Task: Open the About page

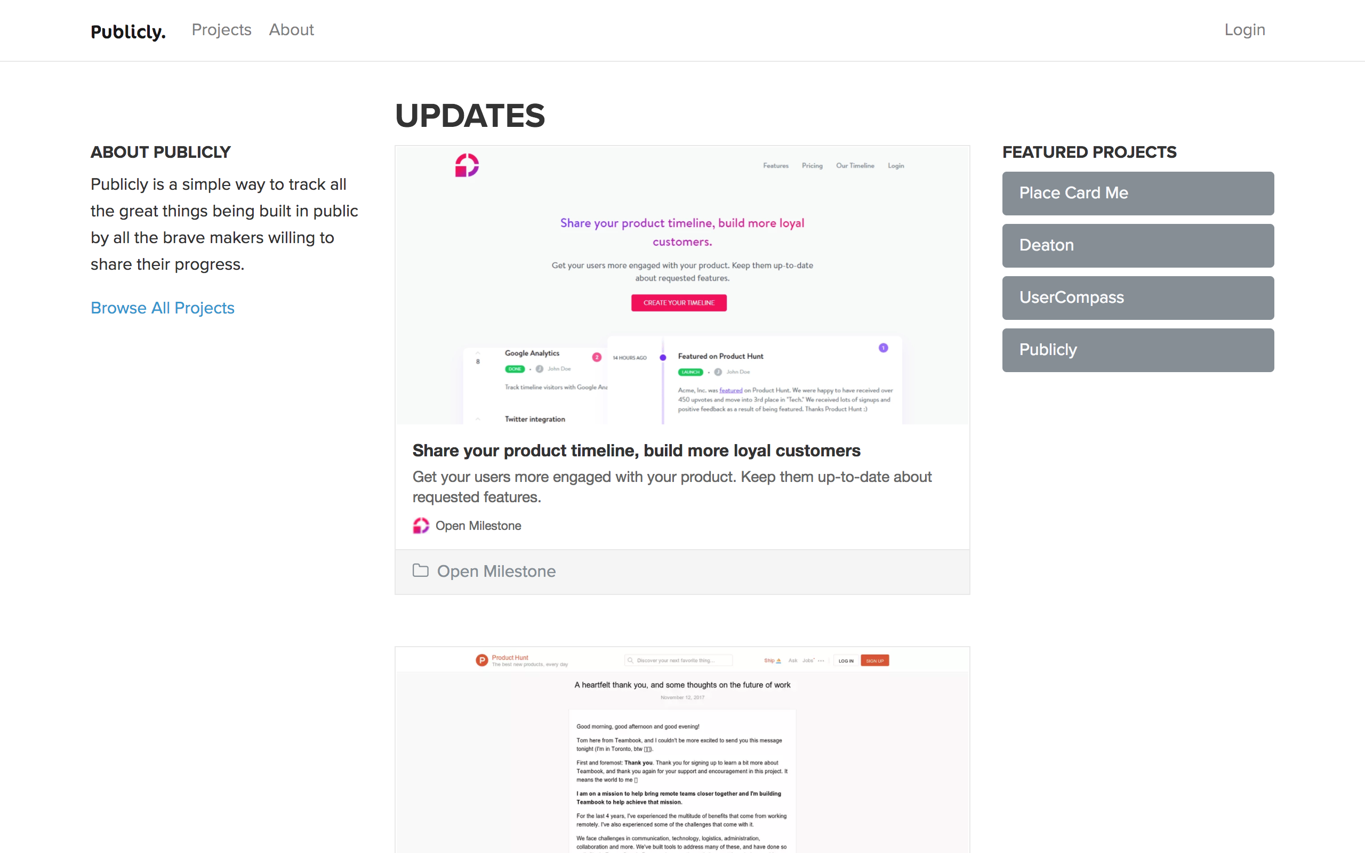Action: (x=292, y=30)
